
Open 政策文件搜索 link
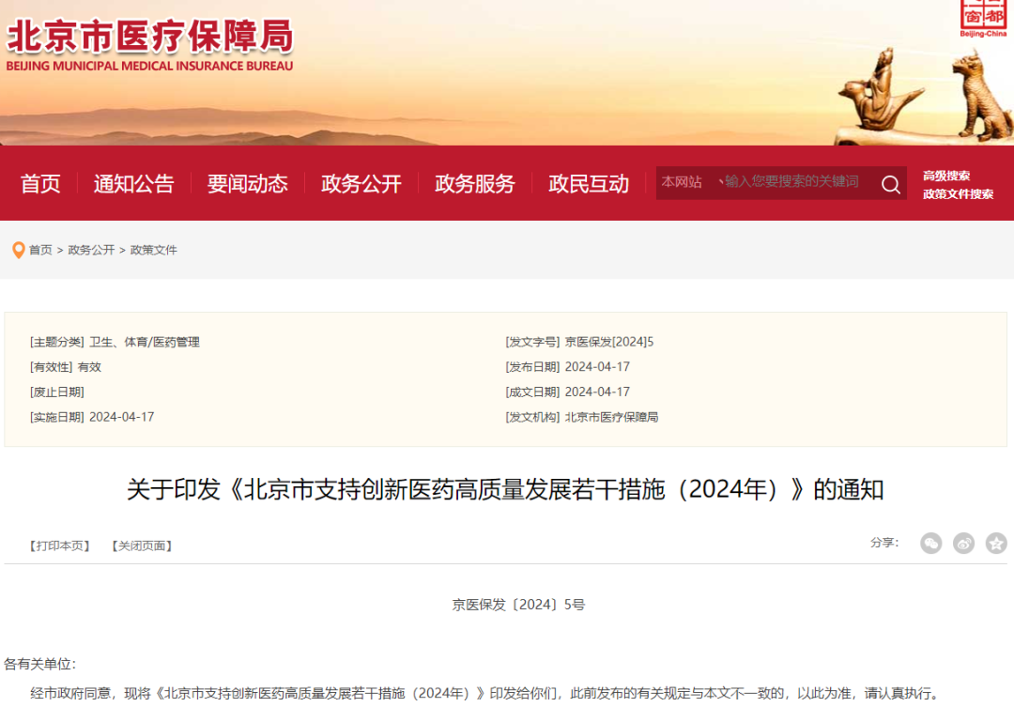(x=958, y=194)
